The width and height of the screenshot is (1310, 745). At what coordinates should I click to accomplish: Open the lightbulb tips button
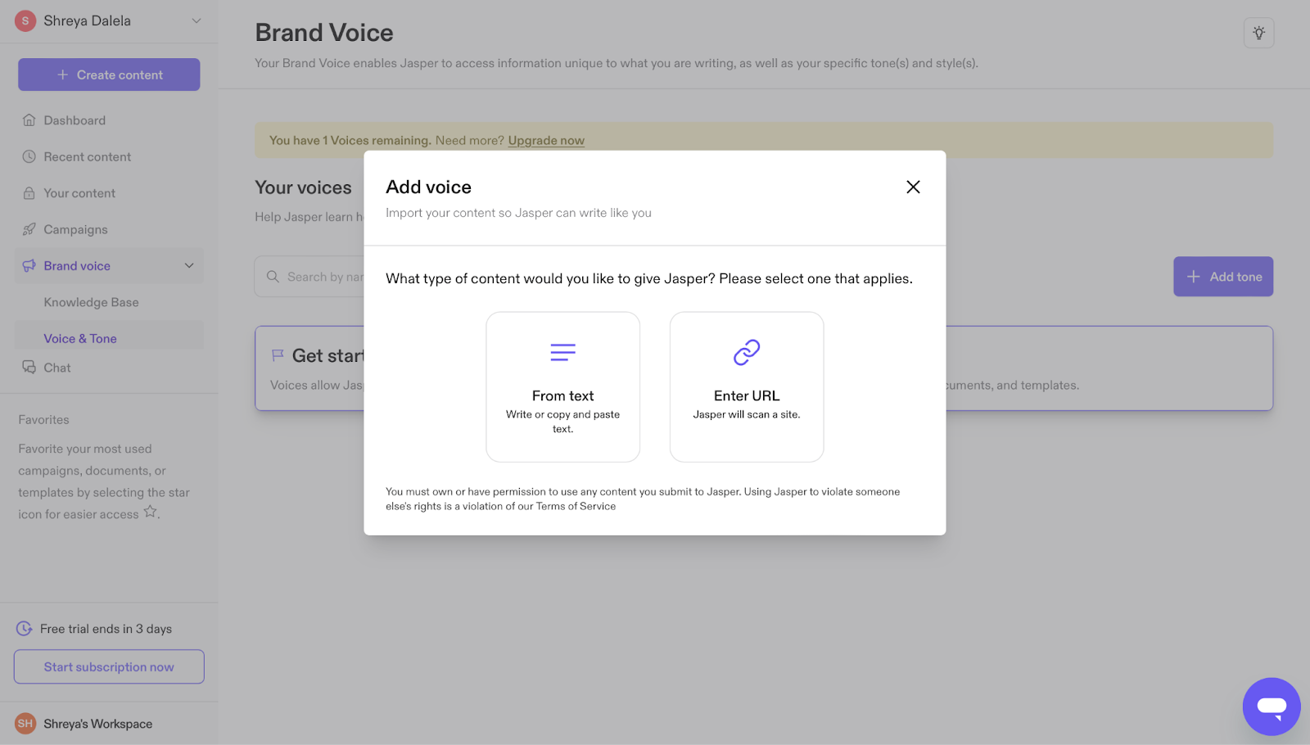pyautogui.click(x=1258, y=33)
